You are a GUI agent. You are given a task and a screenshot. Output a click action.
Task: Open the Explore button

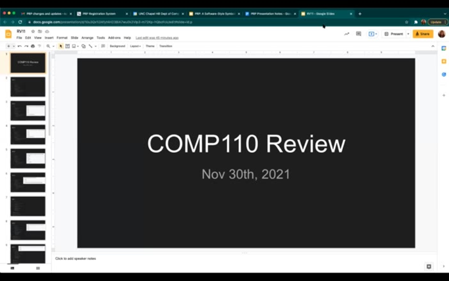[x=429, y=267]
